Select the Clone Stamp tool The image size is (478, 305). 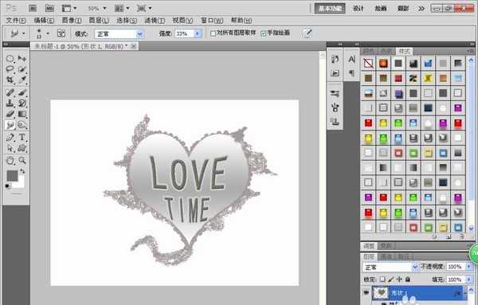click(10, 103)
